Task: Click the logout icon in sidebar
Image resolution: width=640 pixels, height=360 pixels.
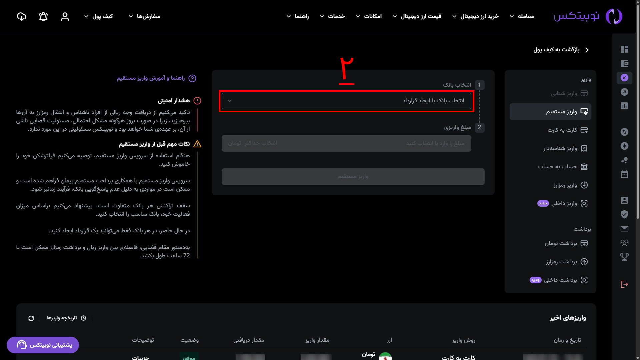Action: click(x=624, y=284)
